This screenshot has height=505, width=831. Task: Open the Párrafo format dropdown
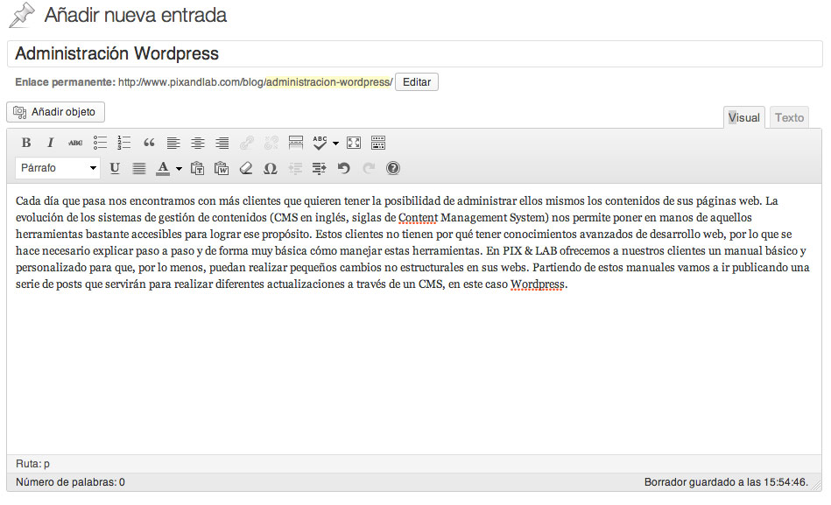pyautogui.click(x=58, y=168)
